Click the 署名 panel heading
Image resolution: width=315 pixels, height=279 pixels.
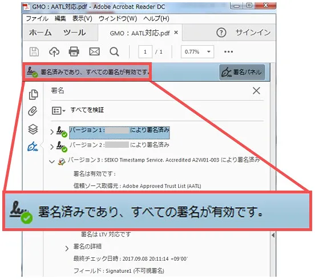tap(58, 90)
